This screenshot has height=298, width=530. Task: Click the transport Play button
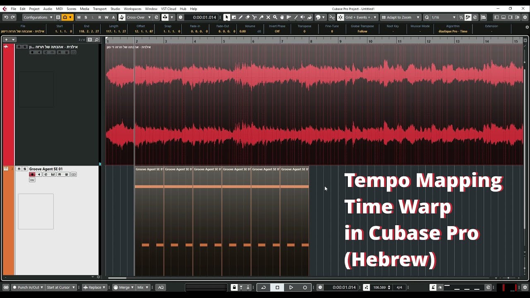coord(291,287)
